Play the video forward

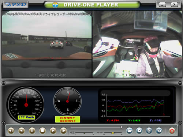pos(53,131)
